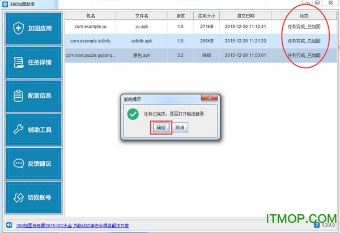The height and width of the screenshot is (233, 340).
Task: Click the 3.2 version cell
Action: pos(180,55)
